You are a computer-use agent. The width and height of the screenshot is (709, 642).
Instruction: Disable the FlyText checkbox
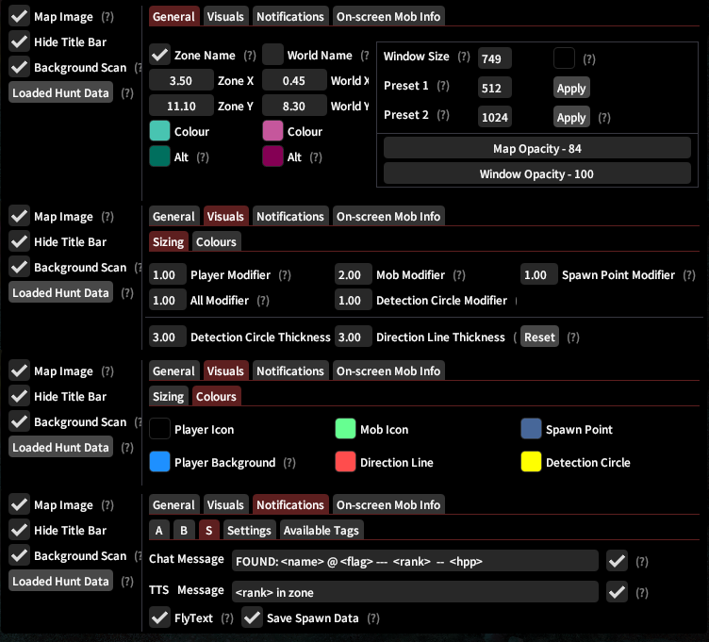[160, 618]
